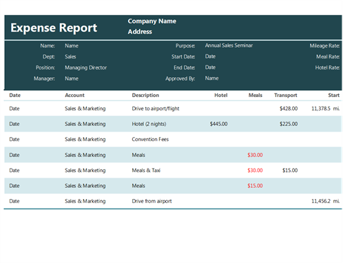The height and width of the screenshot is (263, 343).
Task: Click the Date column header
Action: click(15, 95)
